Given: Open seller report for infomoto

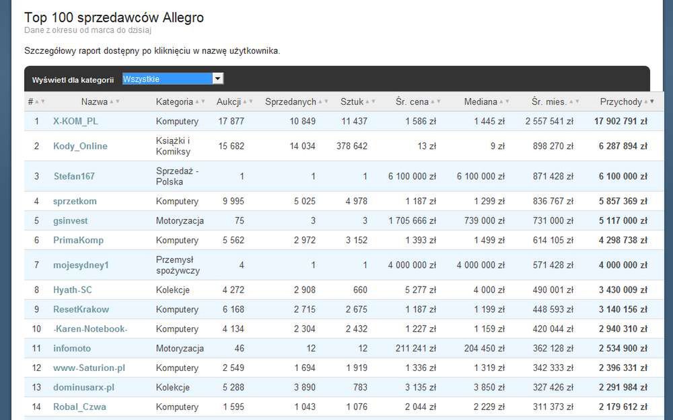Looking at the screenshot, I should click(72, 348).
